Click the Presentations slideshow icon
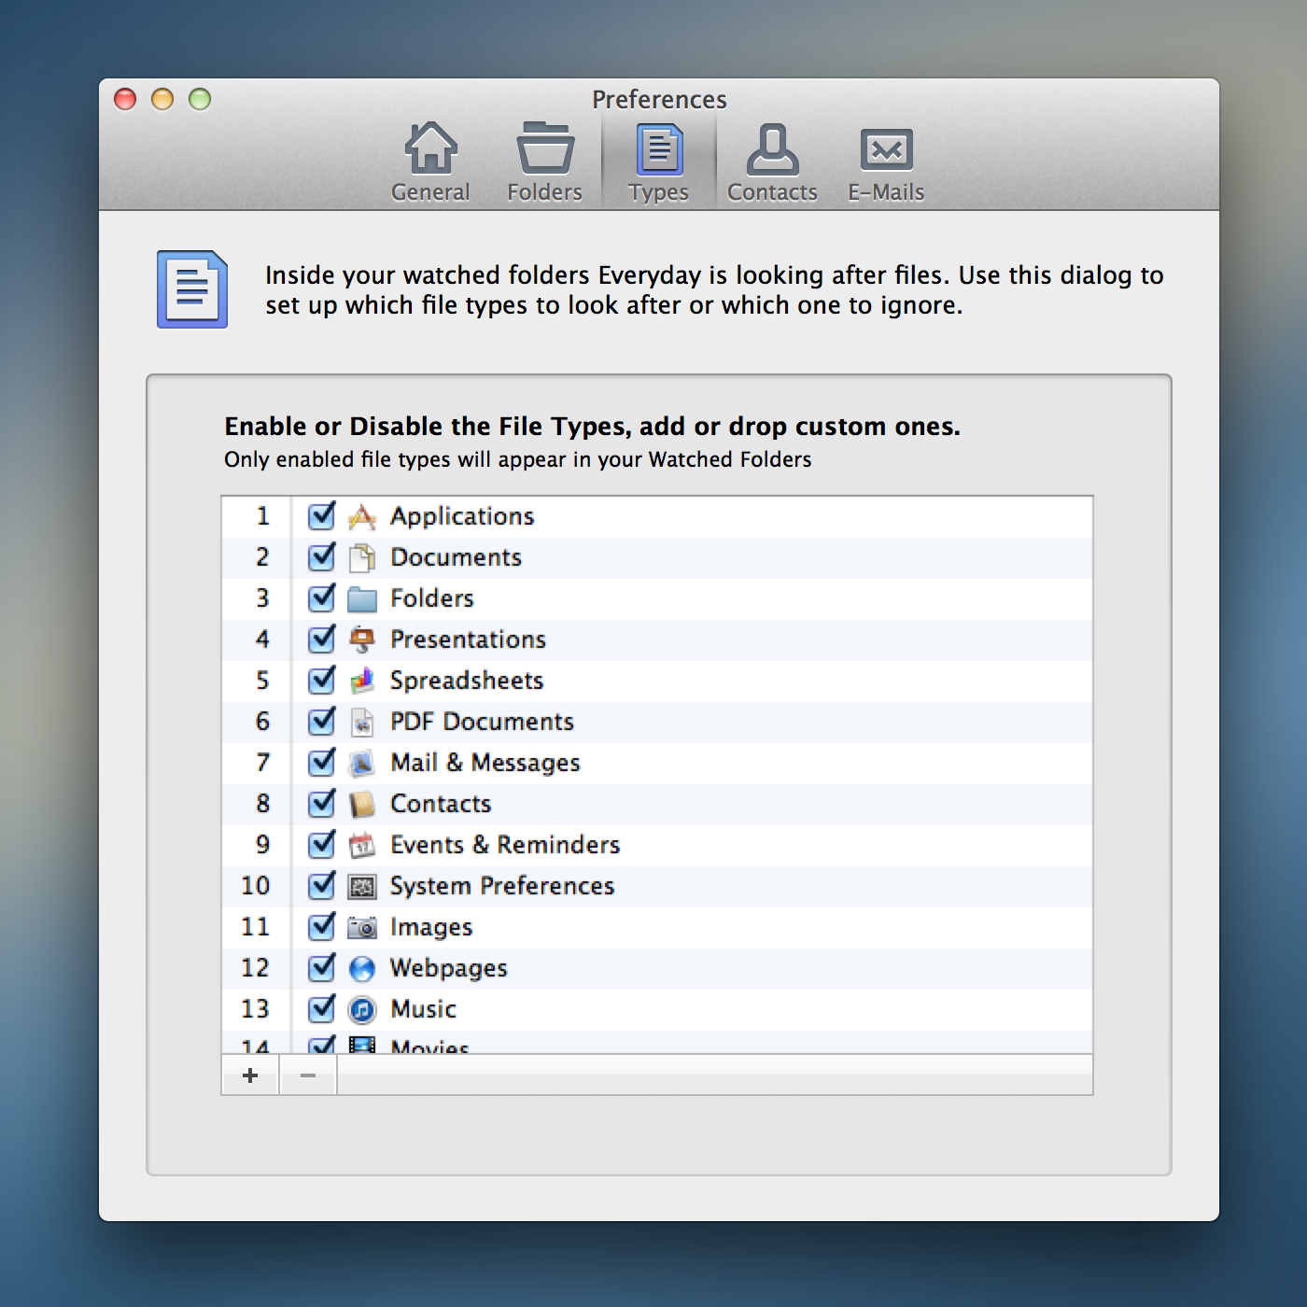This screenshot has width=1307, height=1307. pyautogui.click(x=362, y=639)
